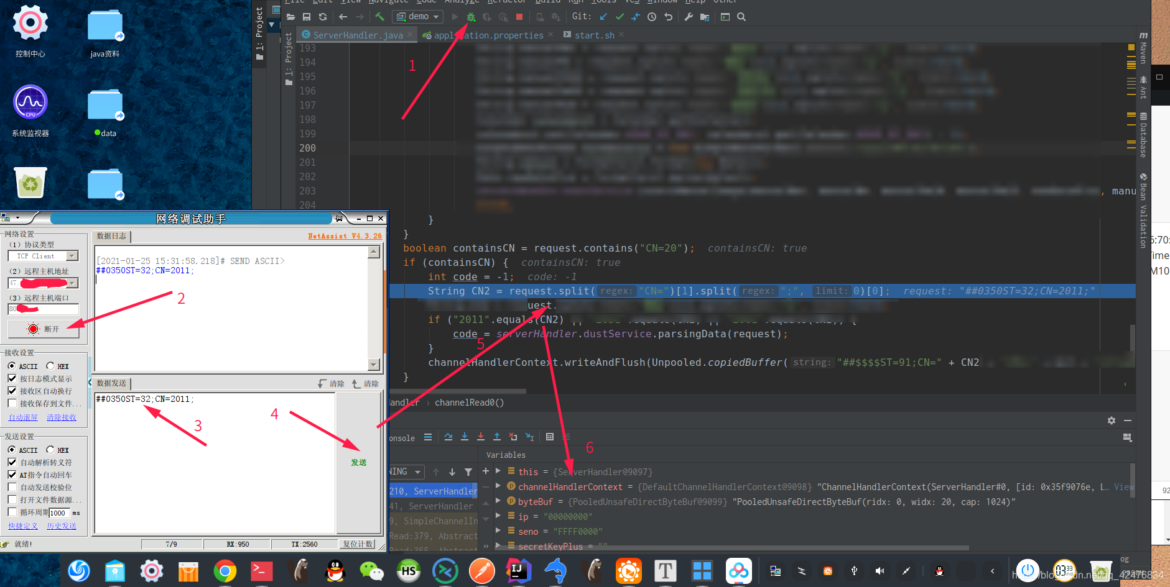Add new watch with plus icon

point(486,471)
